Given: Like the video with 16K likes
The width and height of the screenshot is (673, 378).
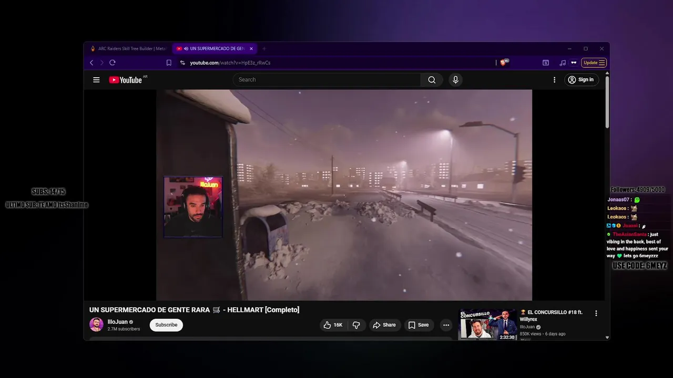Looking at the screenshot, I should point(333,325).
